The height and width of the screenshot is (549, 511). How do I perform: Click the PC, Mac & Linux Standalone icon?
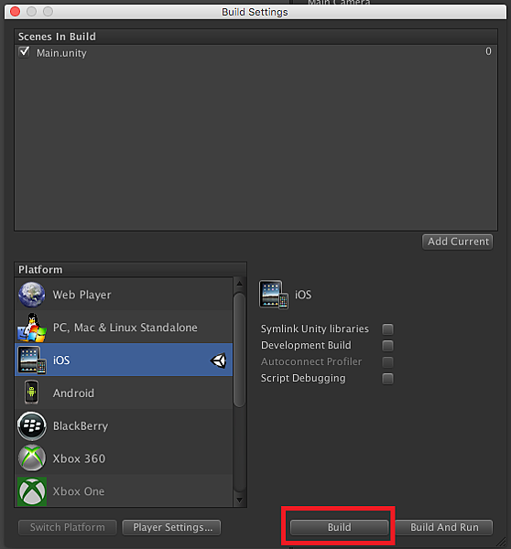[32, 328]
